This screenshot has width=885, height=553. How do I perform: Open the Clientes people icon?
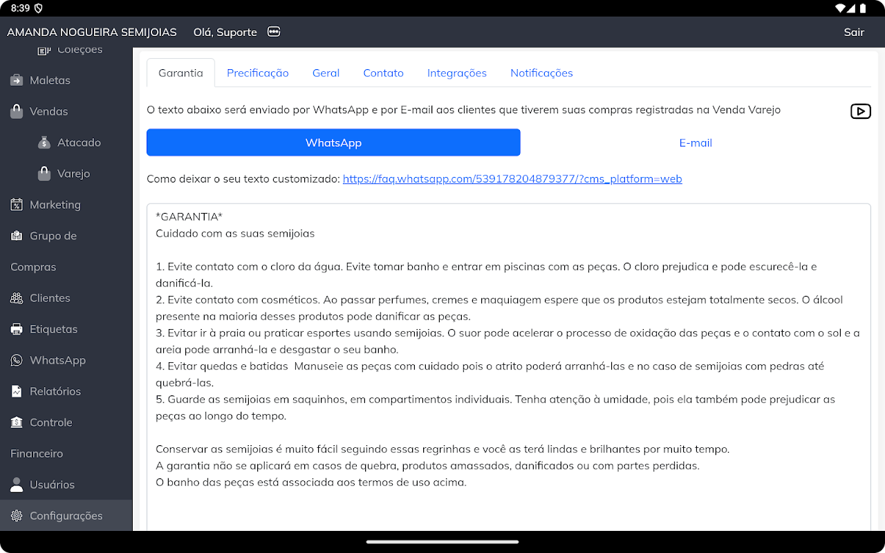click(17, 298)
